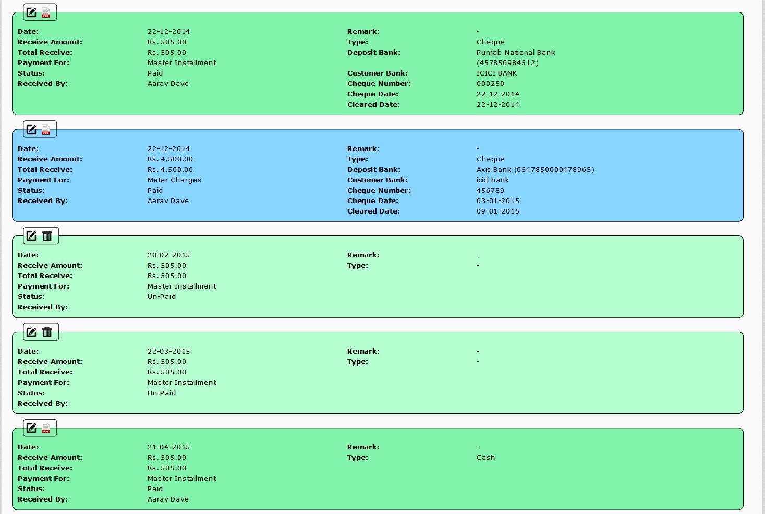Open PDF receipt for cheque 000250 payment
Screen dimensions: 765x514
[x=46, y=12]
